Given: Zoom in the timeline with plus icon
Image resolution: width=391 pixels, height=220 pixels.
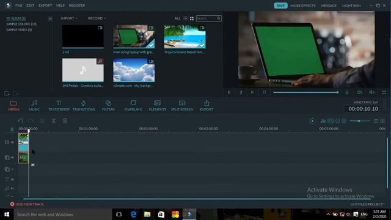Looking at the screenshot, I should point(344,121).
